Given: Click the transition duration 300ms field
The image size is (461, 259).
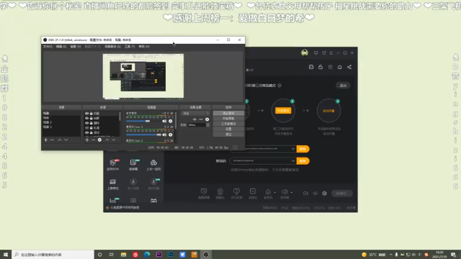Looking at the screenshot, I should pos(197,124).
